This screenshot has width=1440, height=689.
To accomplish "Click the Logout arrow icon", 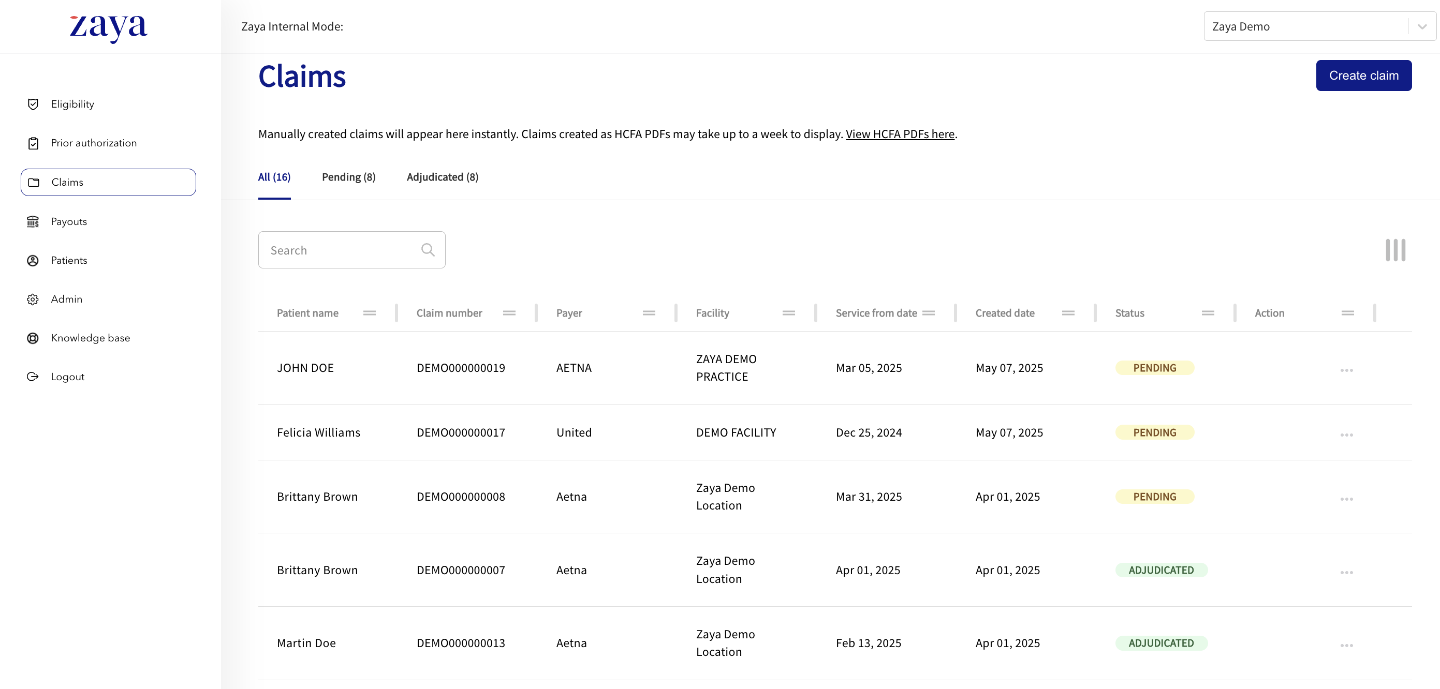I will (x=33, y=377).
